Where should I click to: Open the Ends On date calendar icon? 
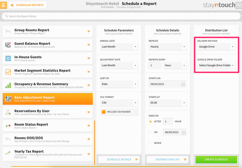184,132
